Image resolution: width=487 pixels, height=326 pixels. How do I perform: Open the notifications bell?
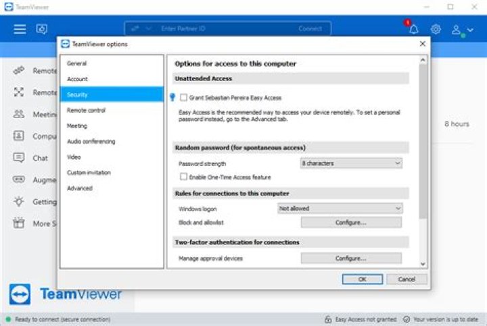tap(413, 29)
